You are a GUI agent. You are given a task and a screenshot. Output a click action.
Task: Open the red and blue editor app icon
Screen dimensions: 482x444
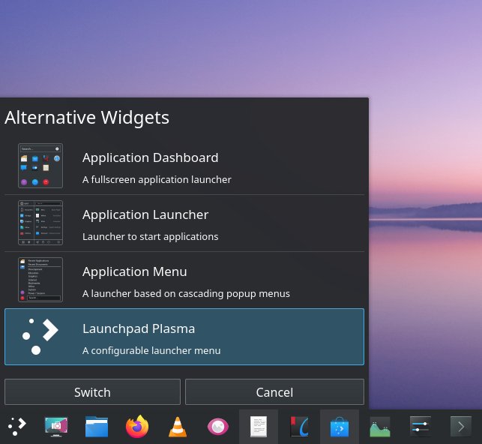[299, 427]
